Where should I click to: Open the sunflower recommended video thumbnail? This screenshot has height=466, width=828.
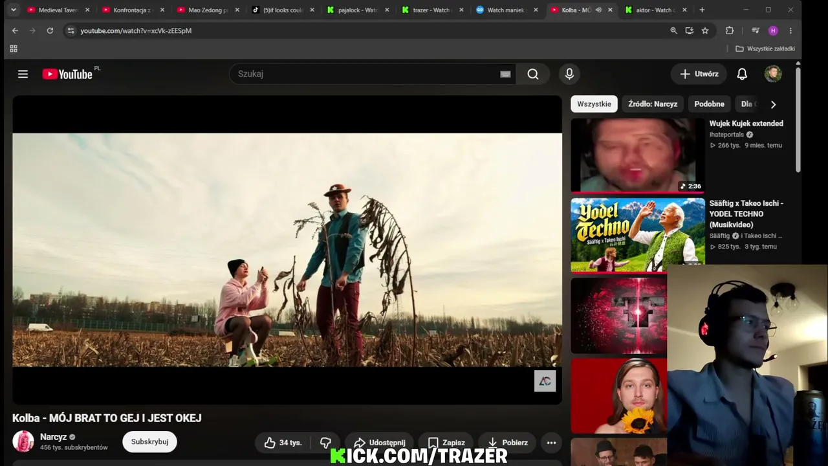(x=618, y=395)
